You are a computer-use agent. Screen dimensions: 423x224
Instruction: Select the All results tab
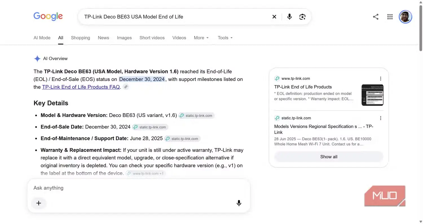pyautogui.click(x=61, y=38)
